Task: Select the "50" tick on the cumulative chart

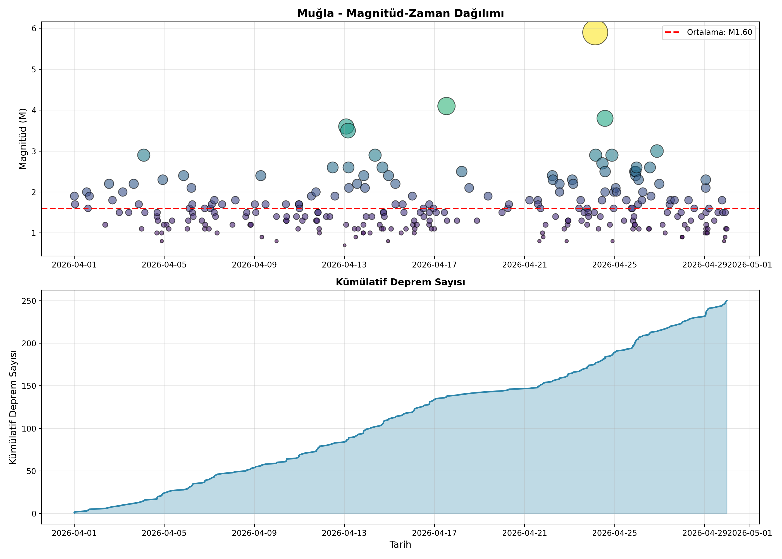Action: click(x=31, y=471)
